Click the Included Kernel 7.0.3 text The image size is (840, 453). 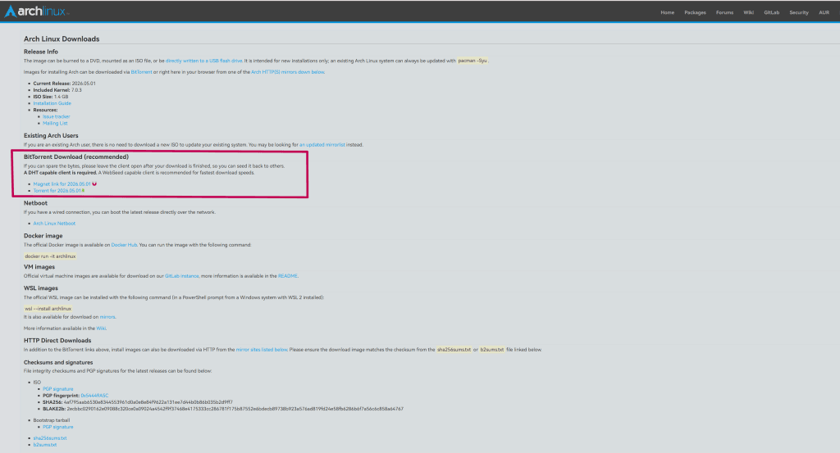[57, 90]
